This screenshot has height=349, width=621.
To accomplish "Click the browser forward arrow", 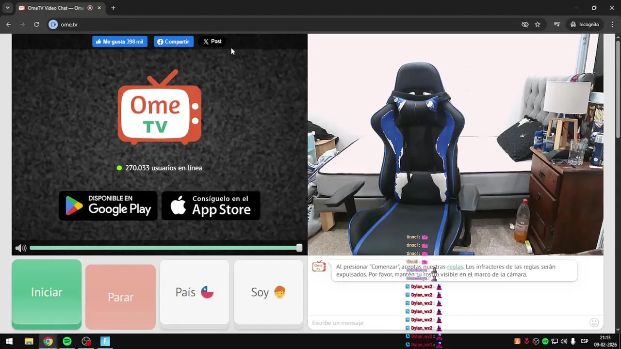I will pyautogui.click(x=22, y=24).
